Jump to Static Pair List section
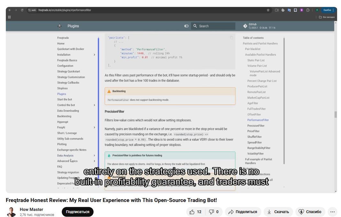 coord(256,60)
